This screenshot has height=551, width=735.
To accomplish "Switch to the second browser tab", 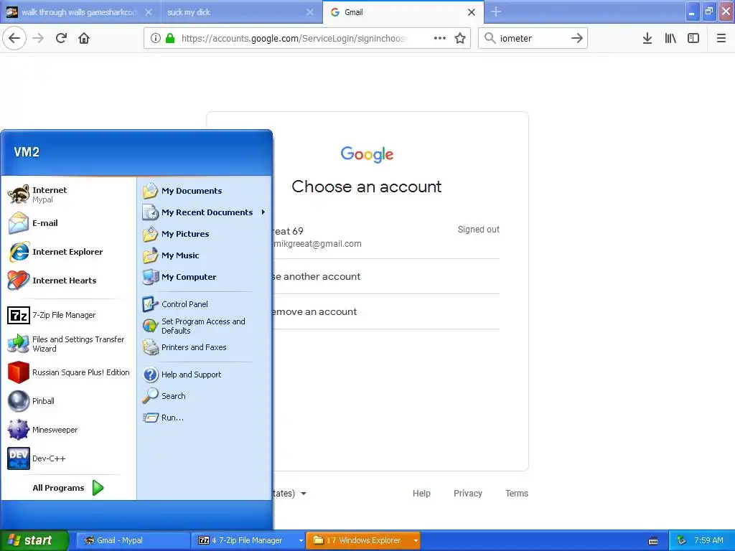I will point(240,12).
